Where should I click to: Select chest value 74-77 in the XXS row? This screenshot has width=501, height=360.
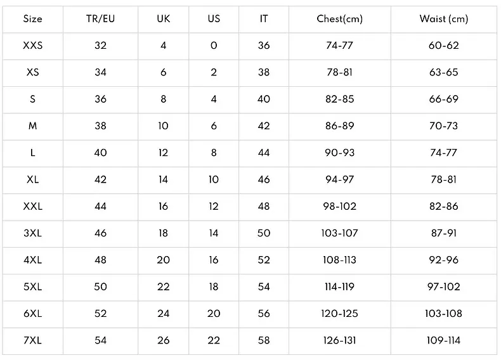[x=340, y=46]
